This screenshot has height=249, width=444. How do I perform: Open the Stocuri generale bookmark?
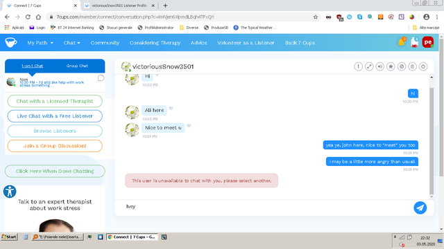(x=116, y=28)
